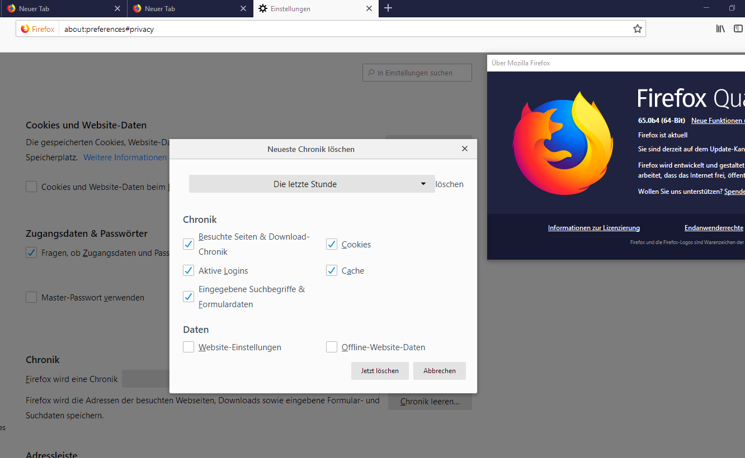The image size is (745, 458).
Task: Toggle the sidebar icon in the toolbar
Action: point(738,29)
